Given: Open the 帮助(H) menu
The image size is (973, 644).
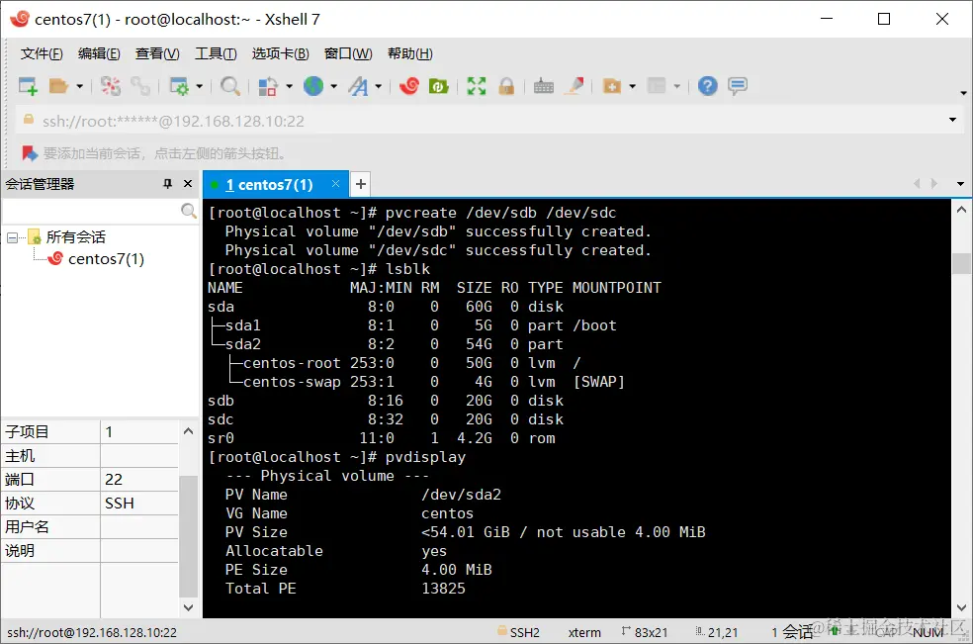Looking at the screenshot, I should (410, 54).
